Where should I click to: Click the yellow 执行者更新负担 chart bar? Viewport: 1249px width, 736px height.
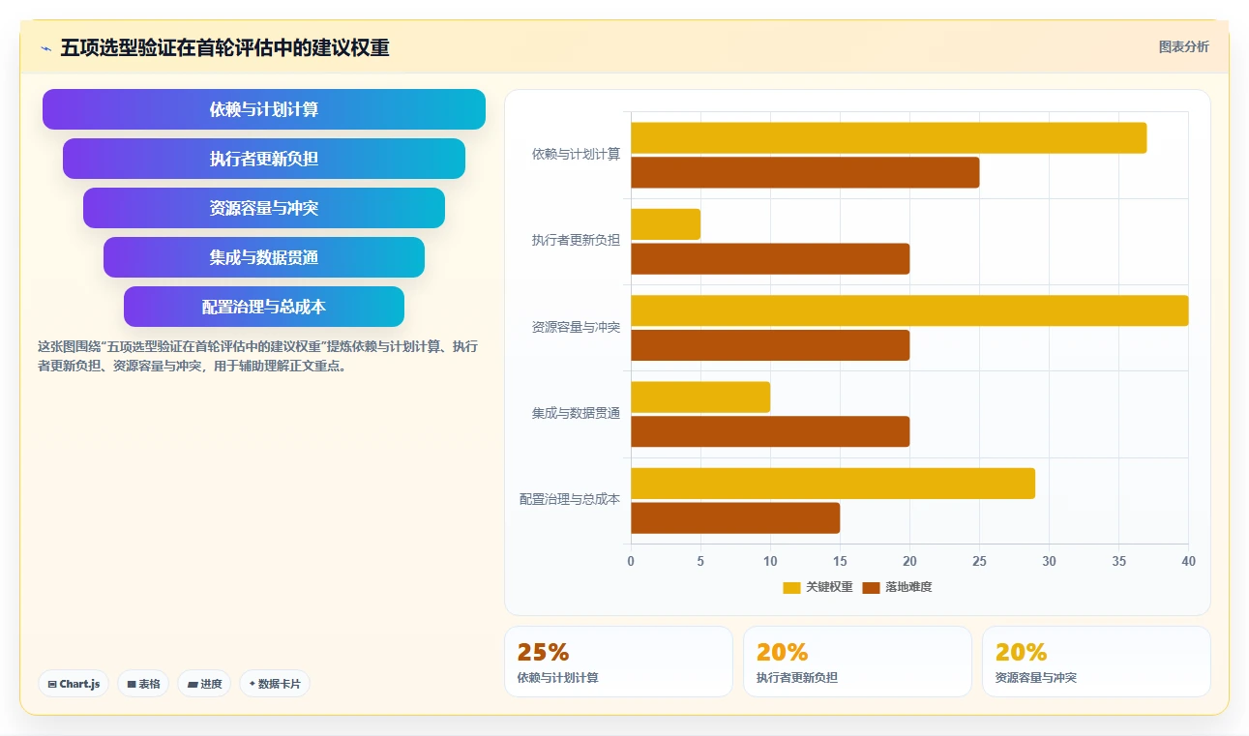coord(666,224)
